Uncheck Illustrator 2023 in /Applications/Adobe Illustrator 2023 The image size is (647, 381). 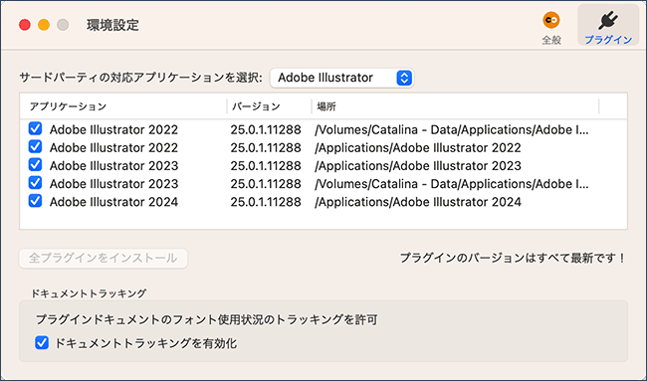pos(35,165)
